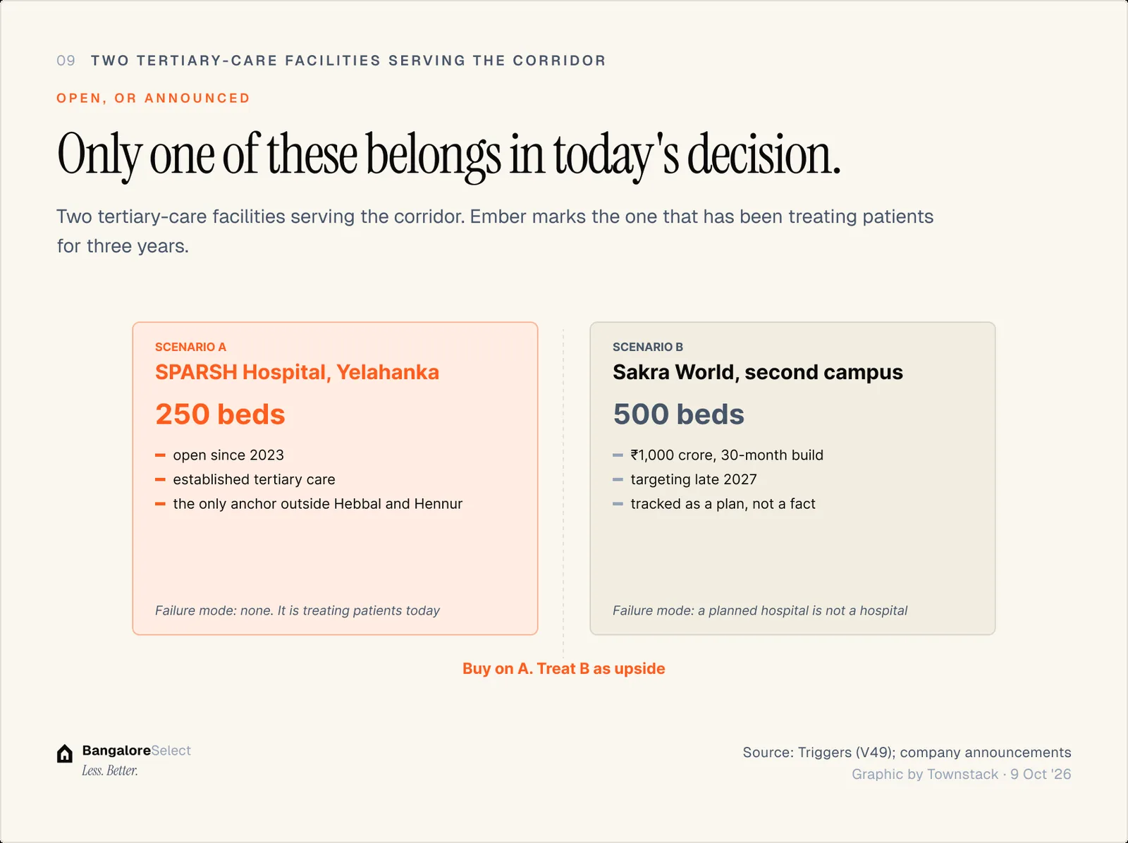Click 'Failure mode: a planned hospital' note

(x=760, y=610)
